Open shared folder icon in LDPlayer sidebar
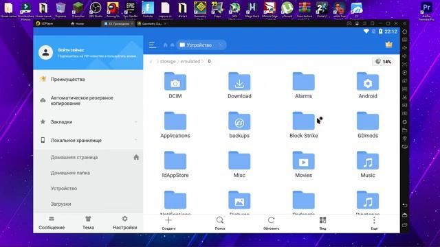Viewport: 440px width, 247px height. (x=405, y=130)
